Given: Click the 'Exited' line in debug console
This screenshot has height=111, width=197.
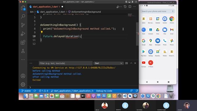Looking at the screenshot, I should pos(37,80).
